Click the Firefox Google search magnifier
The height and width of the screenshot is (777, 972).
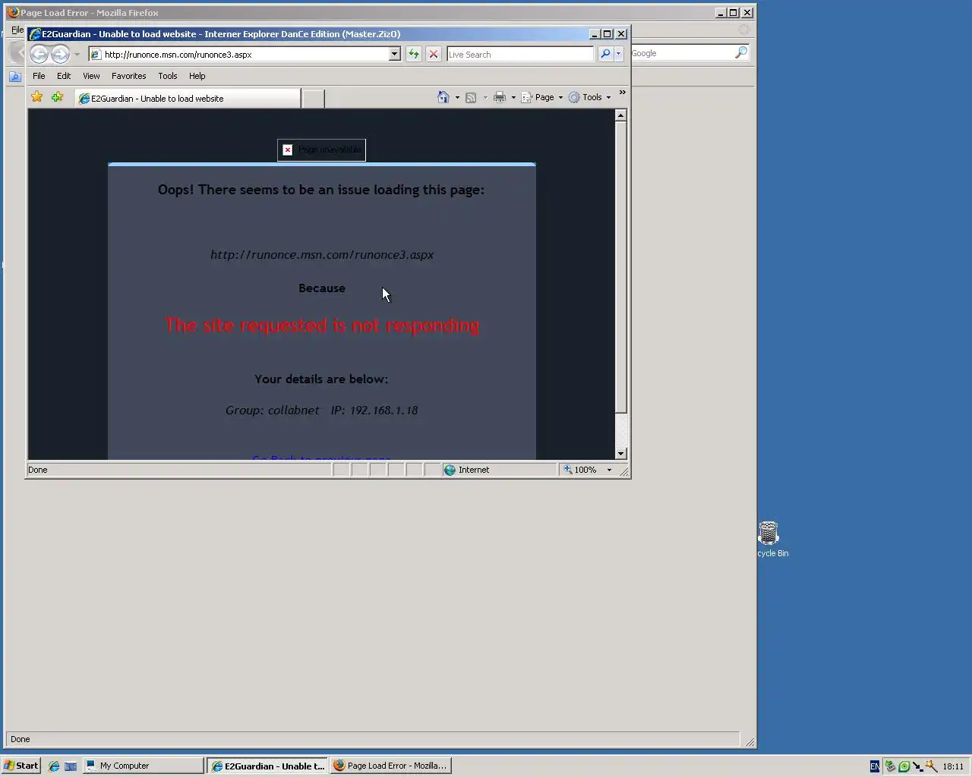coord(741,52)
